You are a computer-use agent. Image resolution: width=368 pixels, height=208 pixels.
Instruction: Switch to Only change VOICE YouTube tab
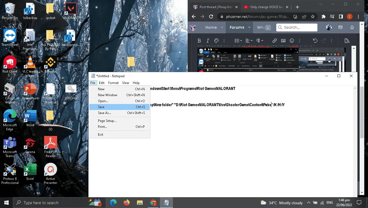tap(266, 7)
